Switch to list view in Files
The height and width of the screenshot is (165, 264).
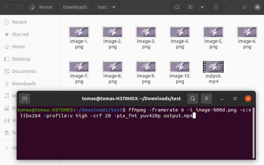[x=191, y=7]
